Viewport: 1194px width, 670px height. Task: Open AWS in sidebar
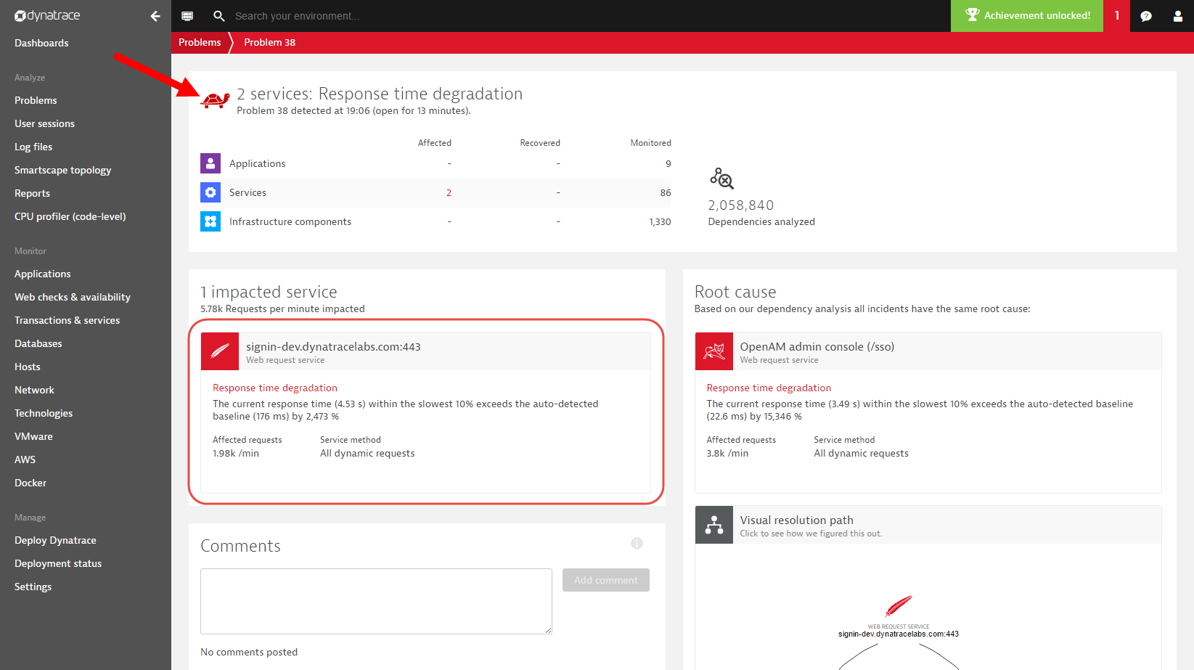coord(25,459)
